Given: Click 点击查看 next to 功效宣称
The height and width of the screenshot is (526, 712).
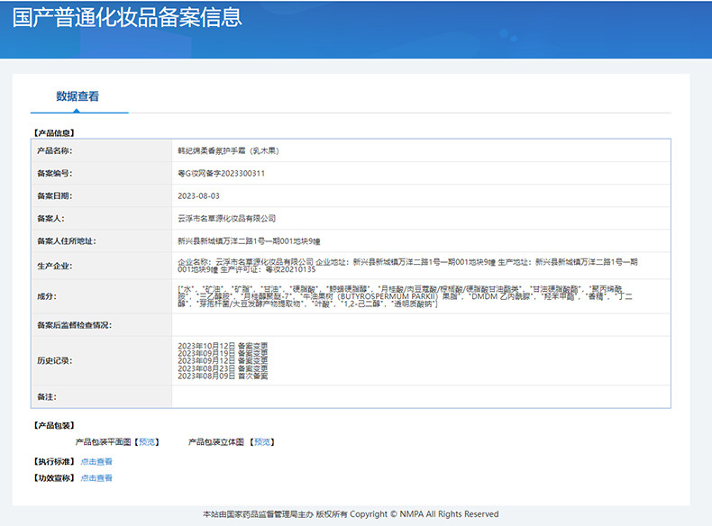Looking at the screenshot, I should coord(96,478).
